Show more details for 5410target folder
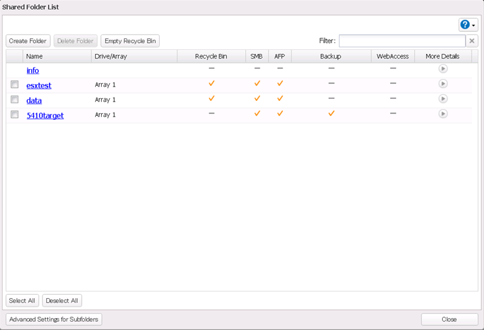Screen dimensions: 484x330 click(x=443, y=114)
